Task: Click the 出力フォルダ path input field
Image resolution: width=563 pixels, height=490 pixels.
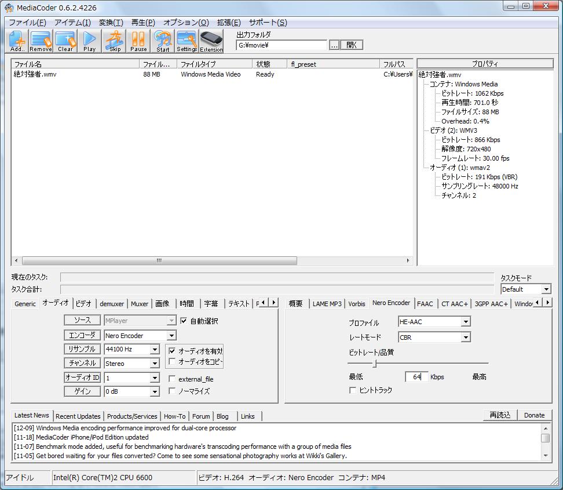Action: tap(281, 45)
